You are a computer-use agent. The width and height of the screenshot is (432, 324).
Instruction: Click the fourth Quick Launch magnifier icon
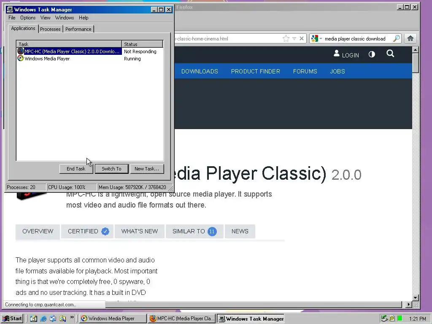click(63, 319)
